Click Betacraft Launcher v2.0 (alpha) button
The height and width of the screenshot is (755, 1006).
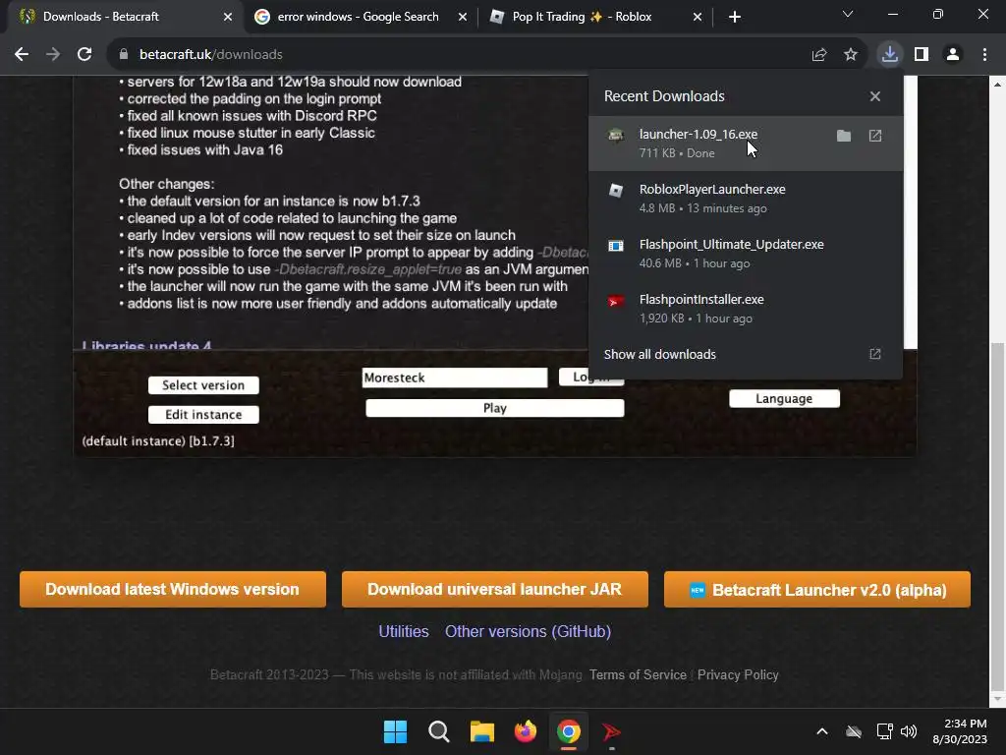[816, 590]
